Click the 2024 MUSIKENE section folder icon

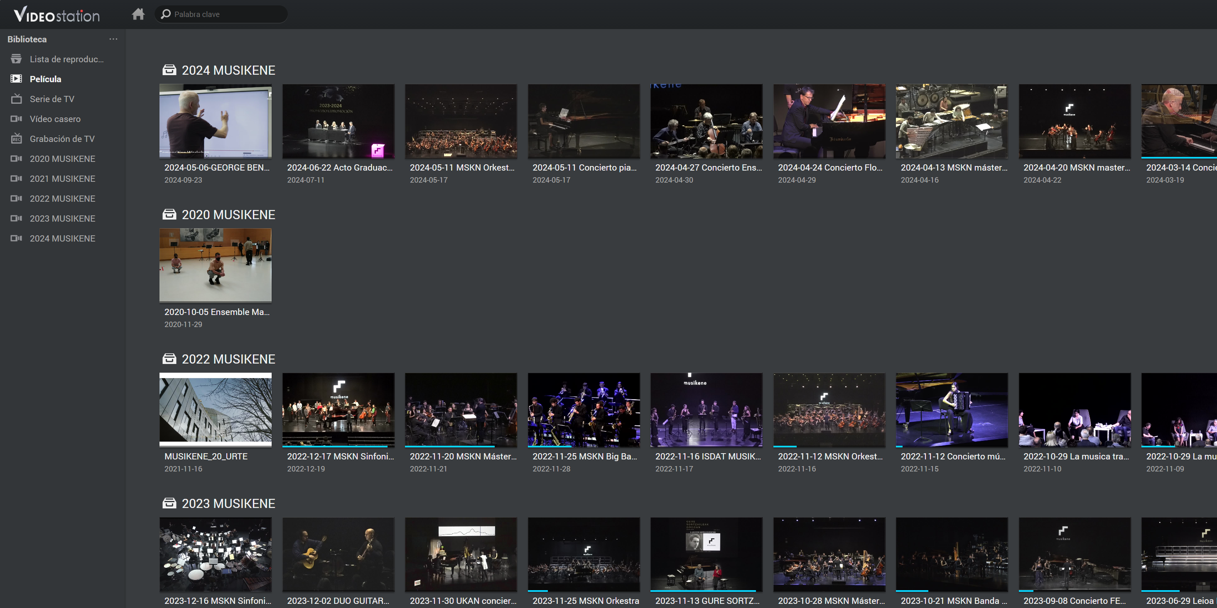[x=169, y=70]
